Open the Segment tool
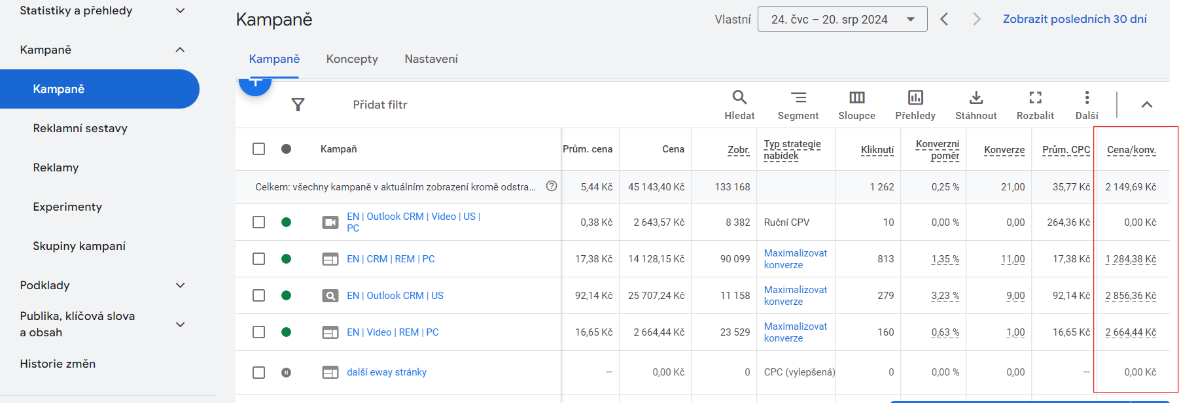This screenshot has height=403, width=1179. (798, 105)
